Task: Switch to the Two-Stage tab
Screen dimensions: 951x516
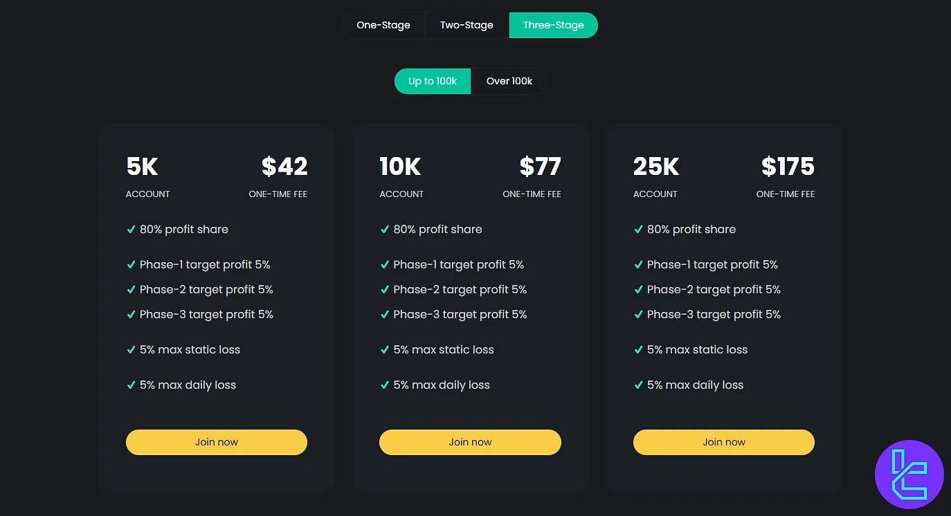Action: (467, 25)
